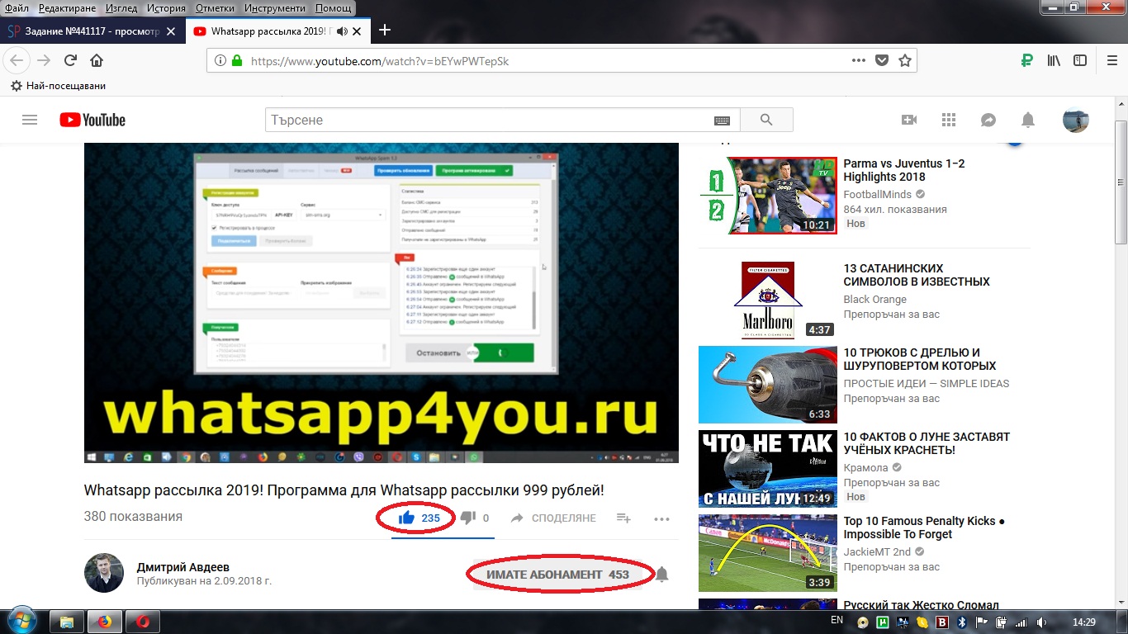The height and width of the screenshot is (634, 1128).
Task: Open the YouTube guide hamburger menu
Action: pos(30,120)
